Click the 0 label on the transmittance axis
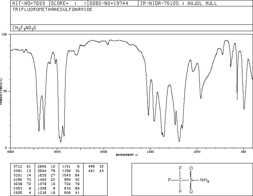This screenshot has height=196, width=253. 6,148
